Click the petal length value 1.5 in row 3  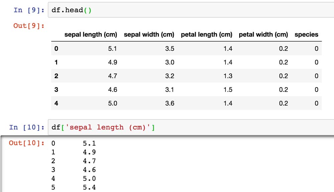point(228,90)
